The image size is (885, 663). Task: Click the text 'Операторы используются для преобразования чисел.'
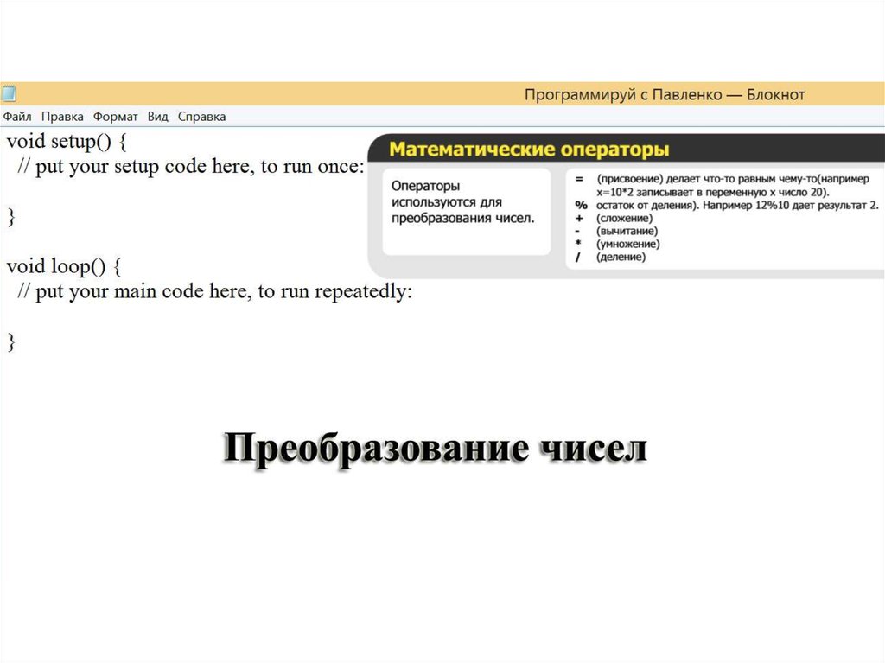point(463,202)
